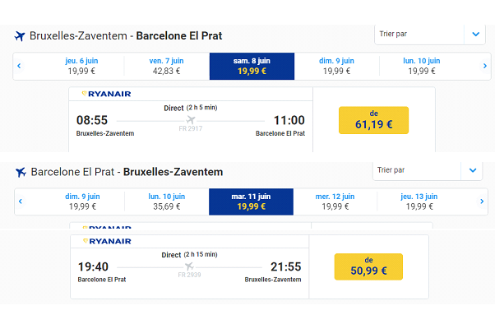495x315 pixels.
Task: Choose dim. 9 juin outbound date tab
Action: [336, 66]
